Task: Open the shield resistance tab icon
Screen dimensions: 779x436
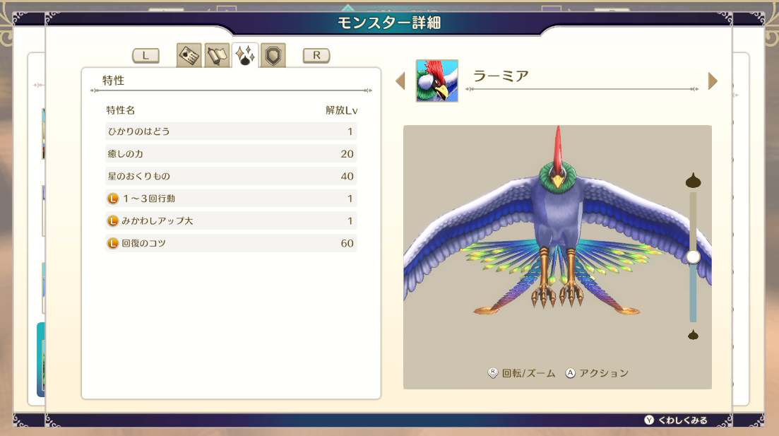Action: click(x=273, y=55)
